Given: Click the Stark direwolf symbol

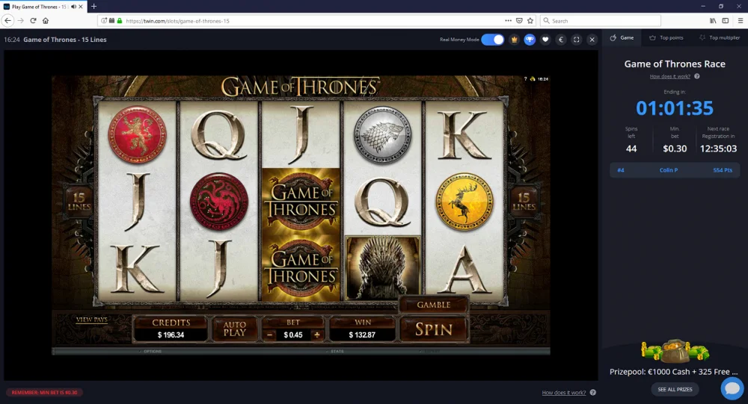Looking at the screenshot, I should click(382, 135).
